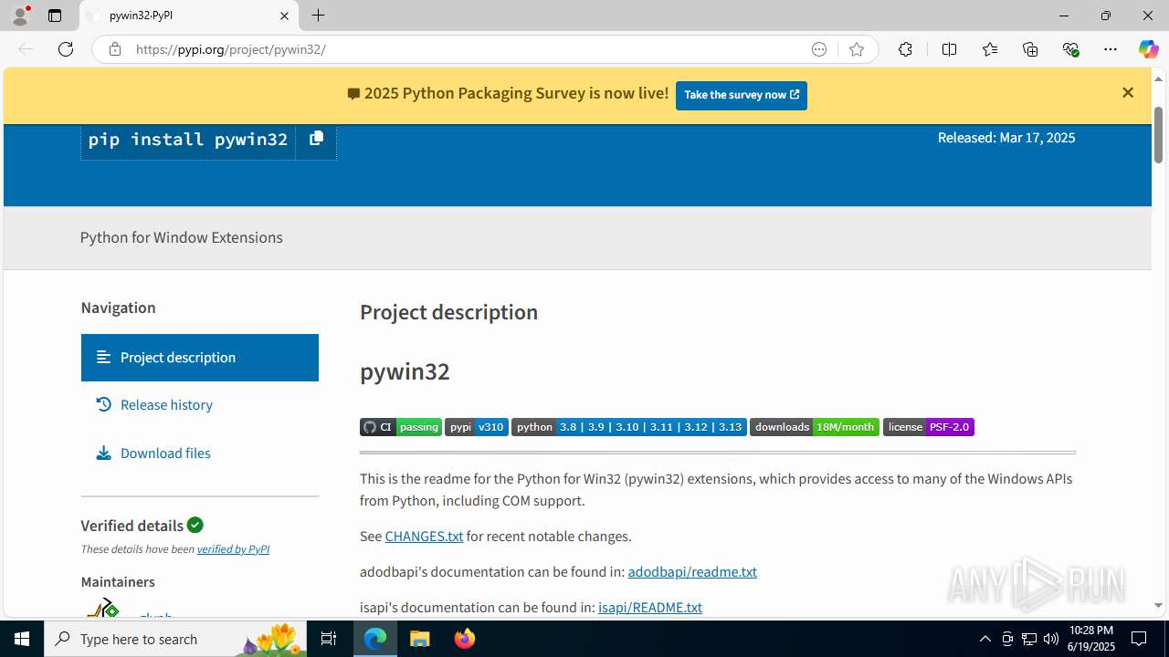The width and height of the screenshot is (1169, 657).
Task: Click the pypi v310 badge
Action: pyautogui.click(x=477, y=427)
